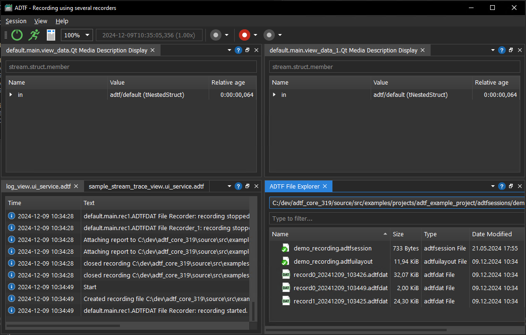This screenshot has height=335, width=526.
Task: Sort files by Name column header
Action: tap(330, 234)
